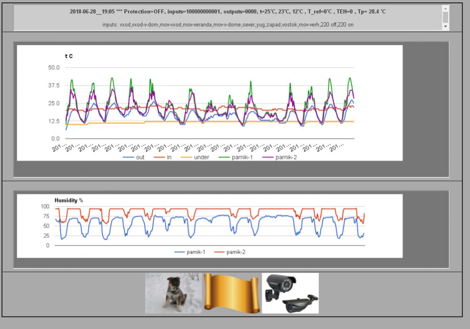Select green parnik-1 legend entry in temperature chart

(242, 158)
